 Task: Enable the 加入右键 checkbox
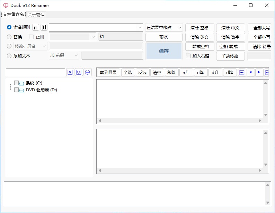(x=188, y=56)
